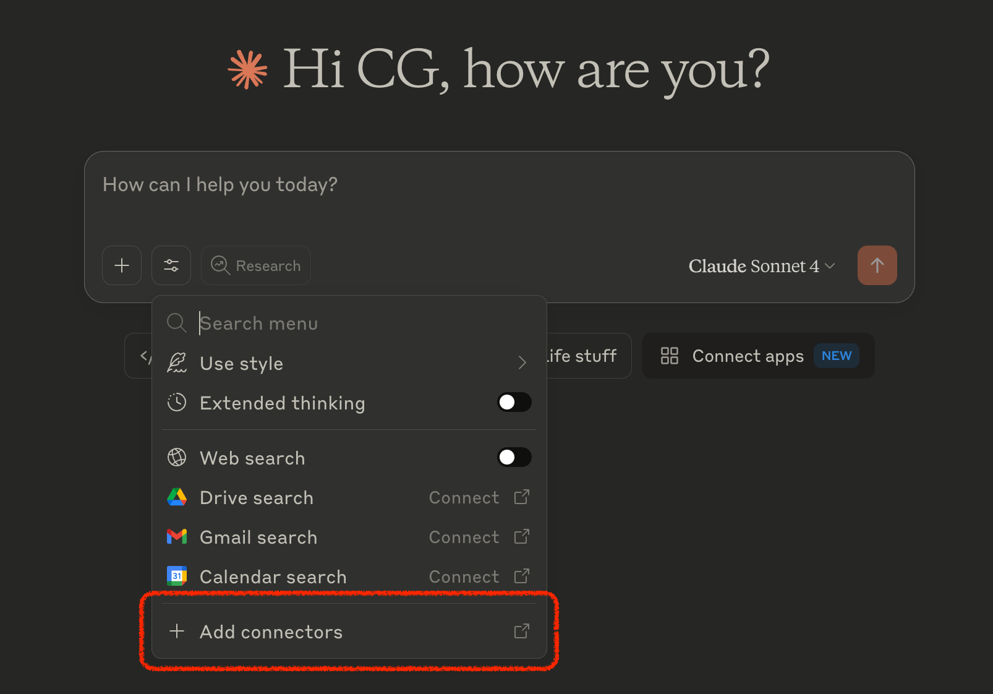Click the plus attachment button
This screenshot has height=694, width=993.
click(x=122, y=265)
